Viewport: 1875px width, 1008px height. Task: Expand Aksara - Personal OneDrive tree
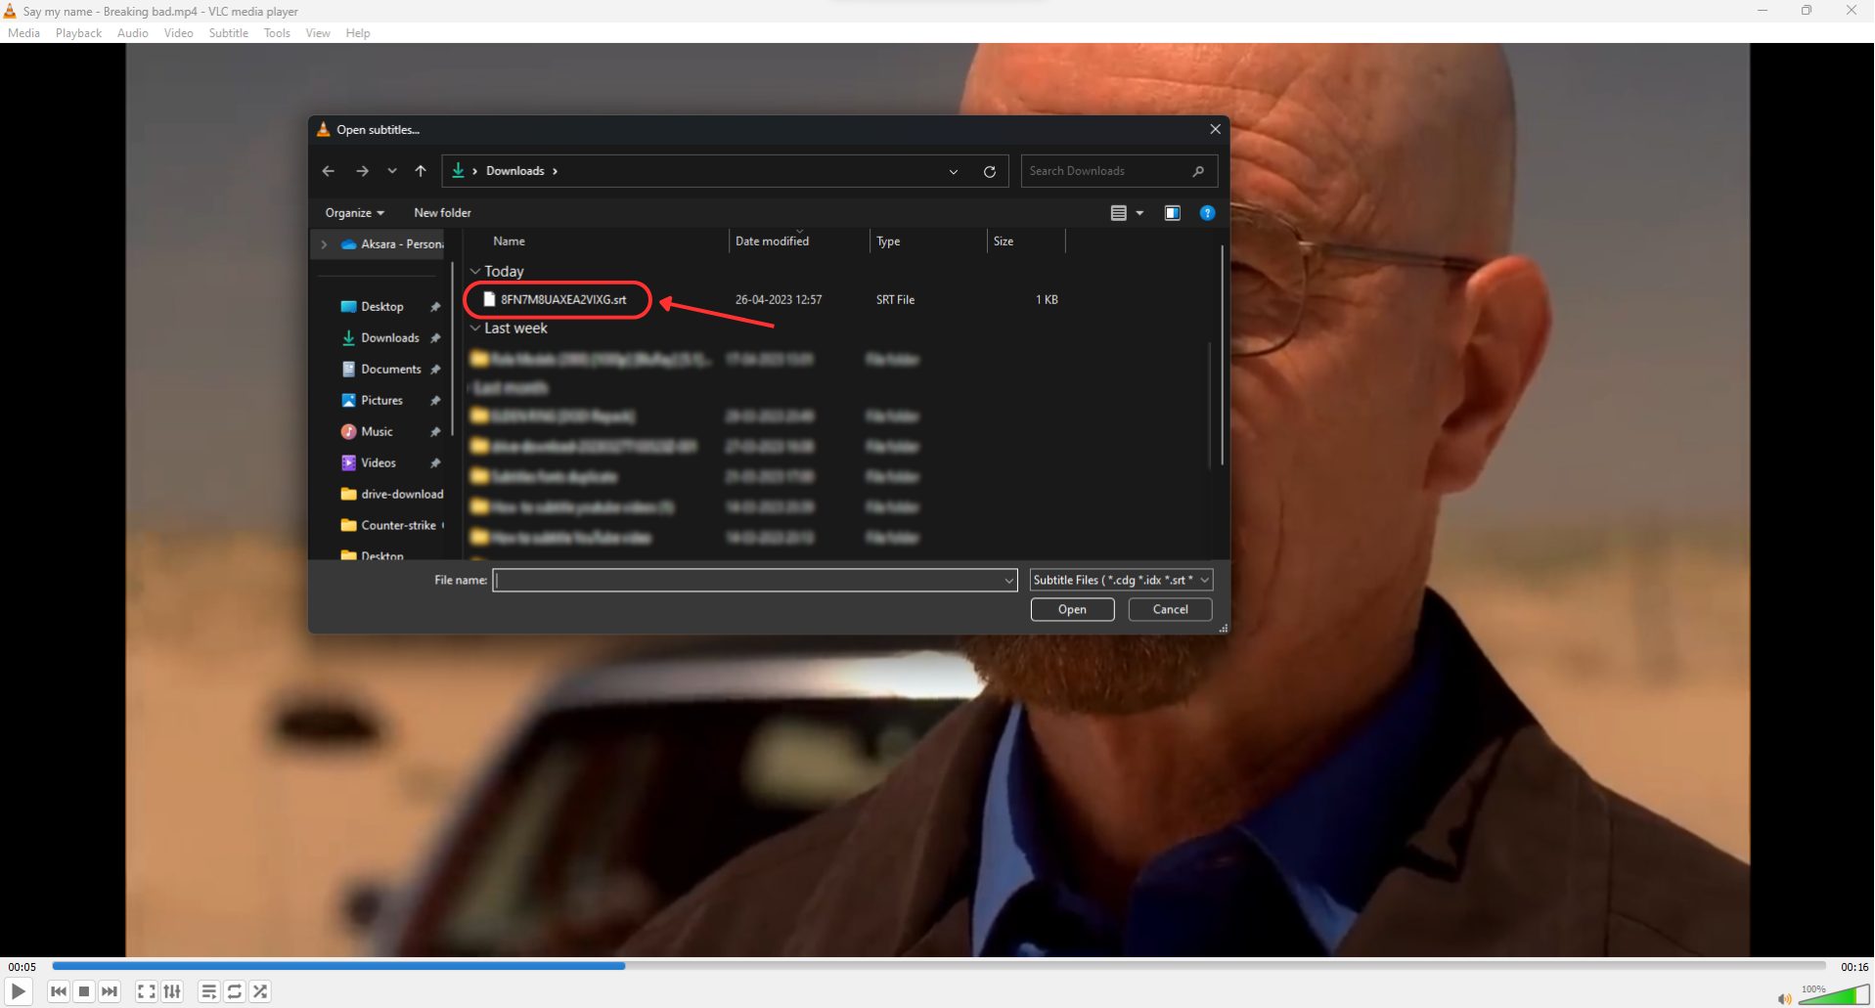(x=324, y=244)
